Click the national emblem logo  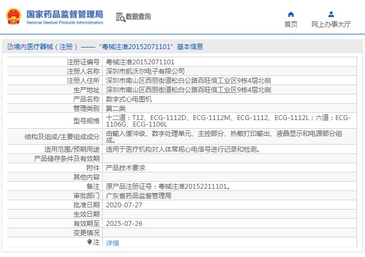pos(14,16)
